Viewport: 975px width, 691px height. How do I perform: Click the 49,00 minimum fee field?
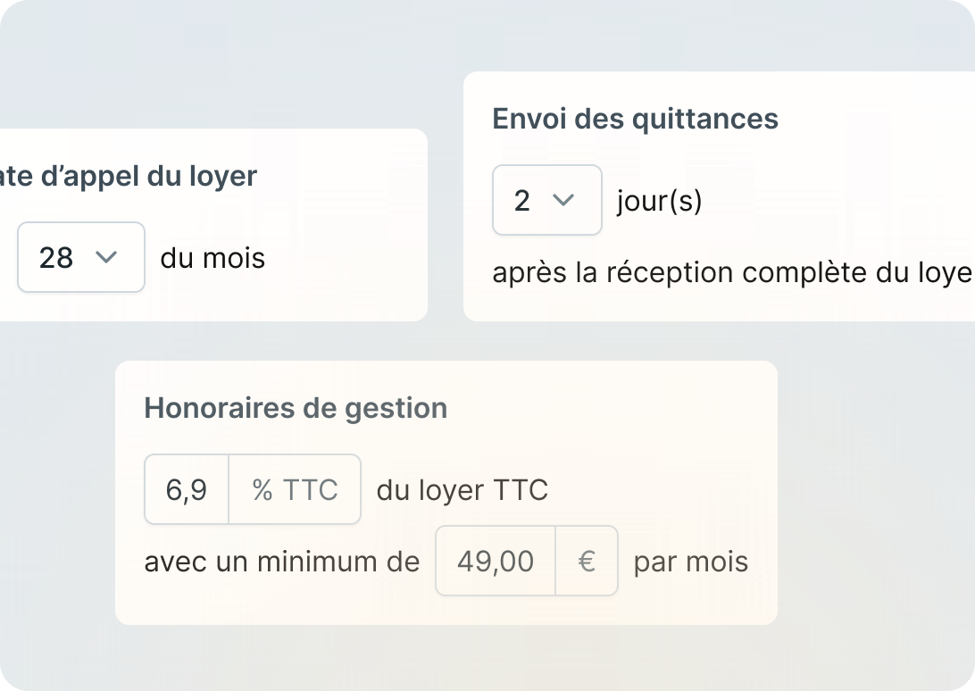pyautogui.click(x=496, y=561)
